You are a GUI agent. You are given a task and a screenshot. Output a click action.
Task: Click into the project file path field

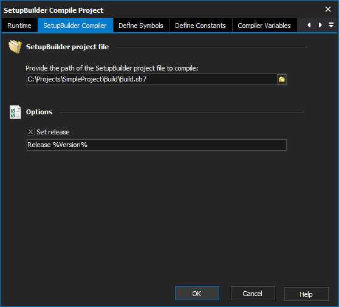tap(152, 80)
